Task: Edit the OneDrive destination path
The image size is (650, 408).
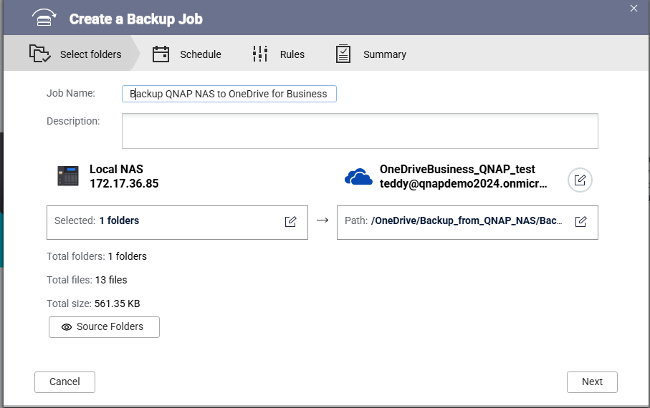Action: pos(581,221)
